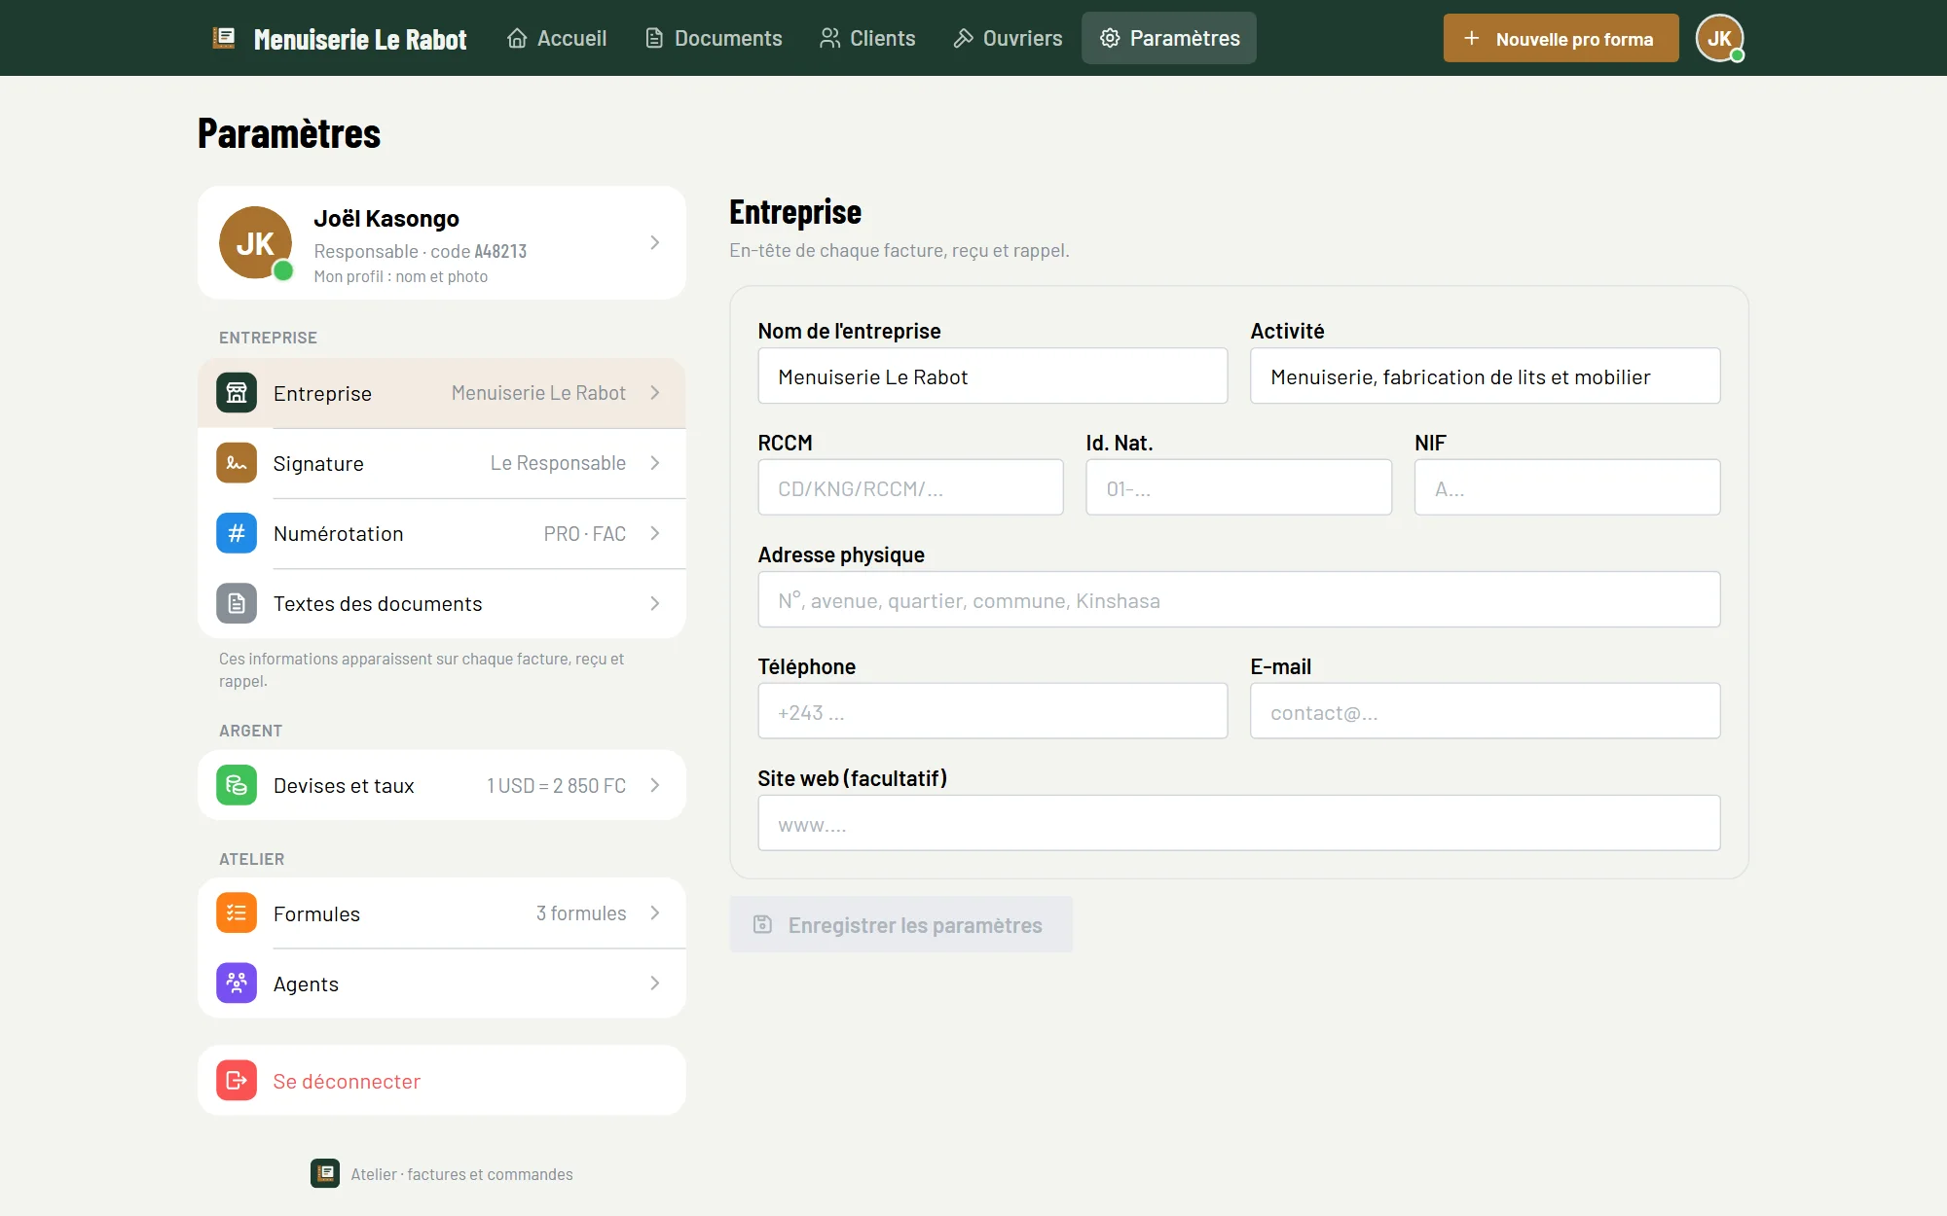This screenshot has width=1947, height=1216.
Task: Click 'Mon profil : nom et photo' text
Action: (x=400, y=276)
